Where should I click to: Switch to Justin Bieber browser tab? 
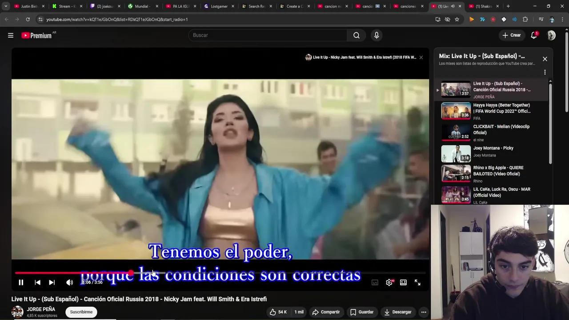tap(26, 6)
